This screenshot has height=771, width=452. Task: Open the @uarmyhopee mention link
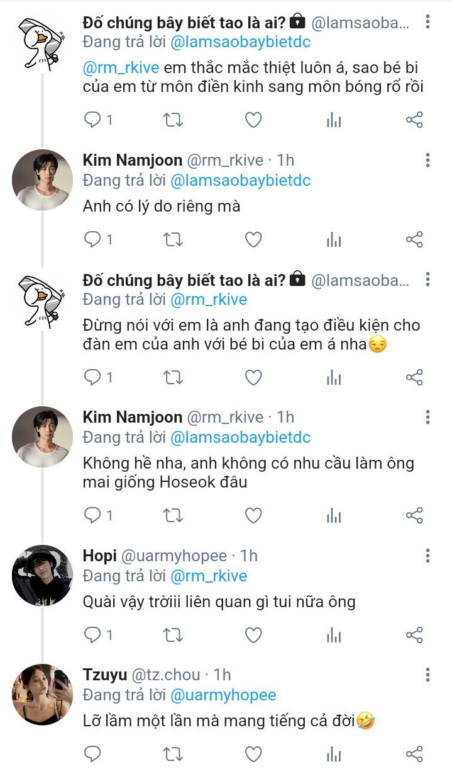[223, 695]
